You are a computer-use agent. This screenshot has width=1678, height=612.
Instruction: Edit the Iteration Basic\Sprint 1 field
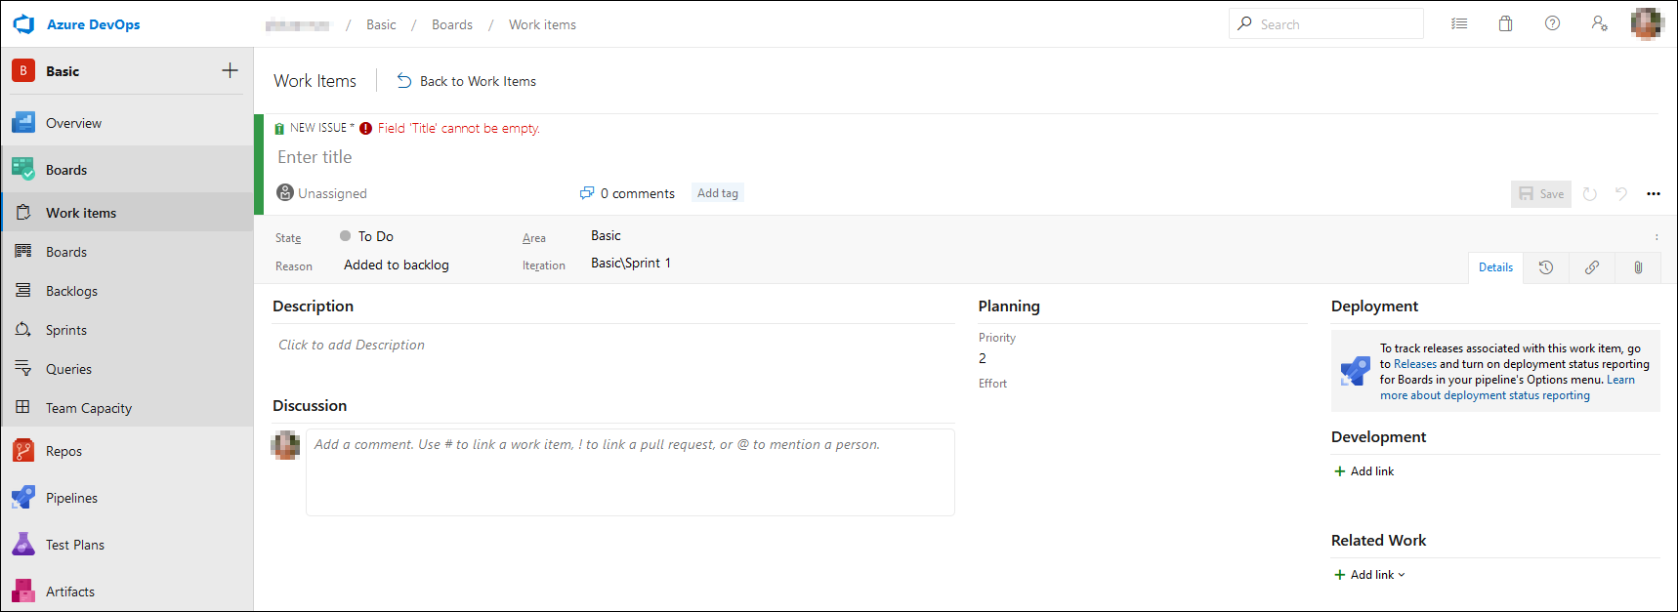pos(631,263)
